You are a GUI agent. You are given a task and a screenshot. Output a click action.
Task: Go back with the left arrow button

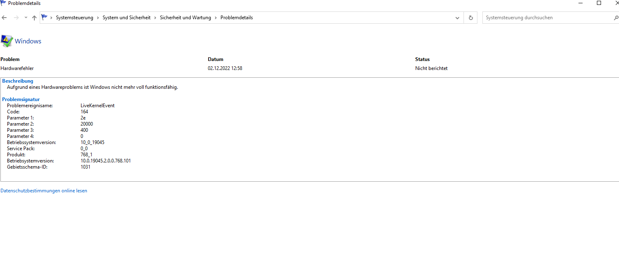coord(4,18)
